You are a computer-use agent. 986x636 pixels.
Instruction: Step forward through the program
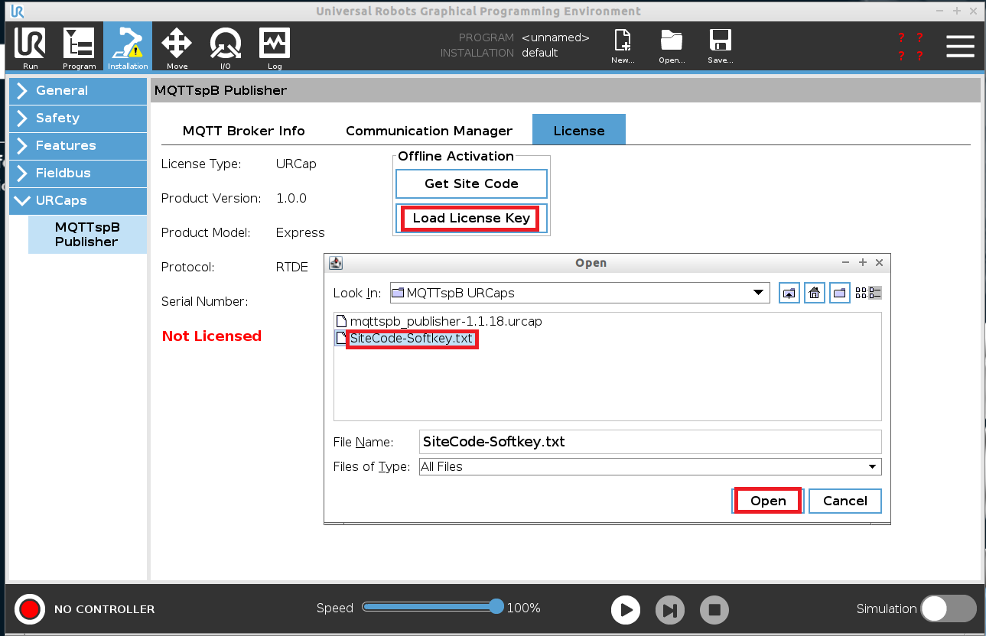pos(670,610)
